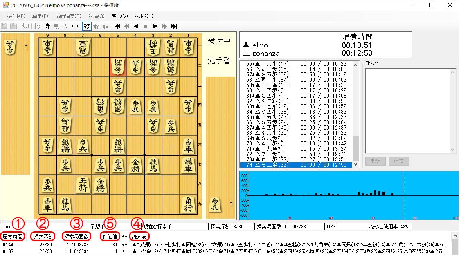Select move 71 ▲１九角打 in the move list
The width and height of the screenshot is (459, 255).
click(x=296, y=149)
